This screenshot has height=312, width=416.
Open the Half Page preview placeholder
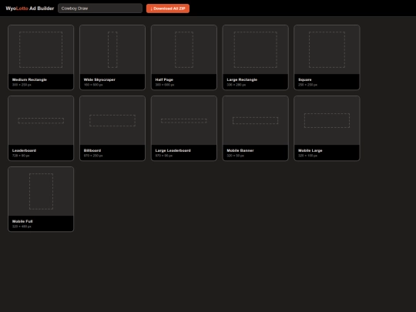(184, 49)
